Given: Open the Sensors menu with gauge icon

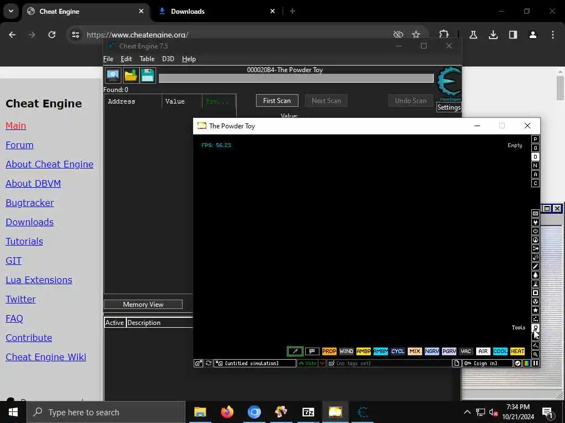Looking at the screenshot, I should pos(535,240).
